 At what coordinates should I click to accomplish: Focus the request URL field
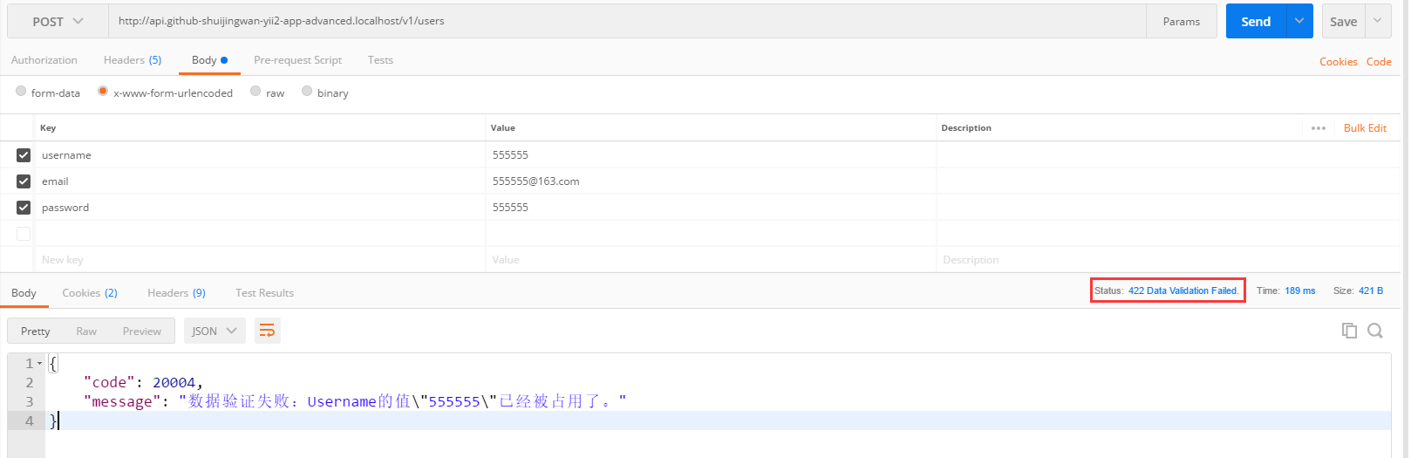[627, 21]
